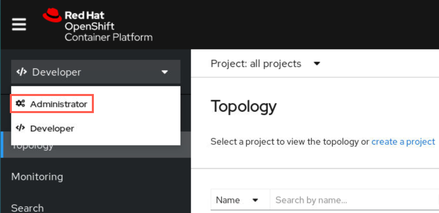Toggle the hamburger navigation menu
This screenshot has height=213, width=439.
(x=19, y=24)
